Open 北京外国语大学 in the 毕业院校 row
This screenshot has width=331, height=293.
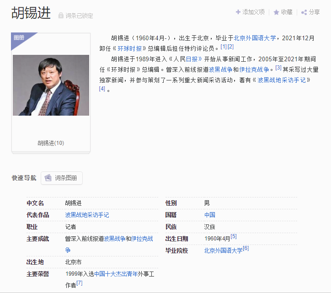pos(224,250)
